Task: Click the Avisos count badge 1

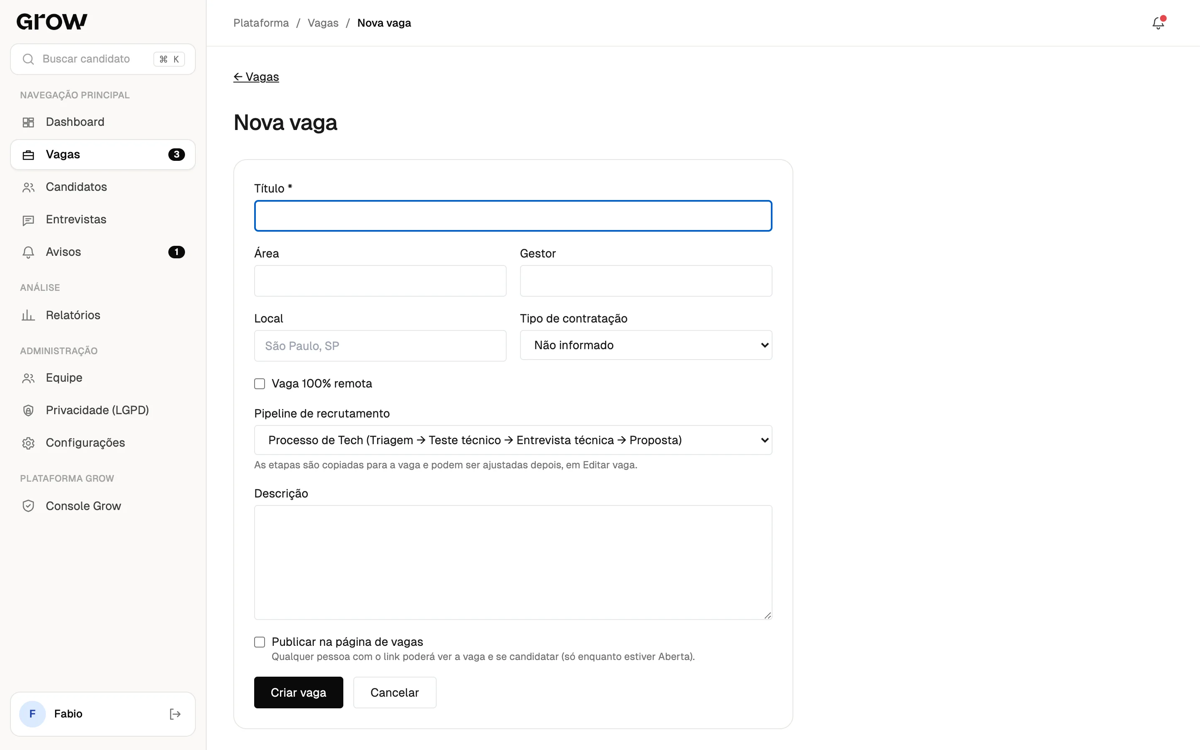Action: (x=177, y=252)
